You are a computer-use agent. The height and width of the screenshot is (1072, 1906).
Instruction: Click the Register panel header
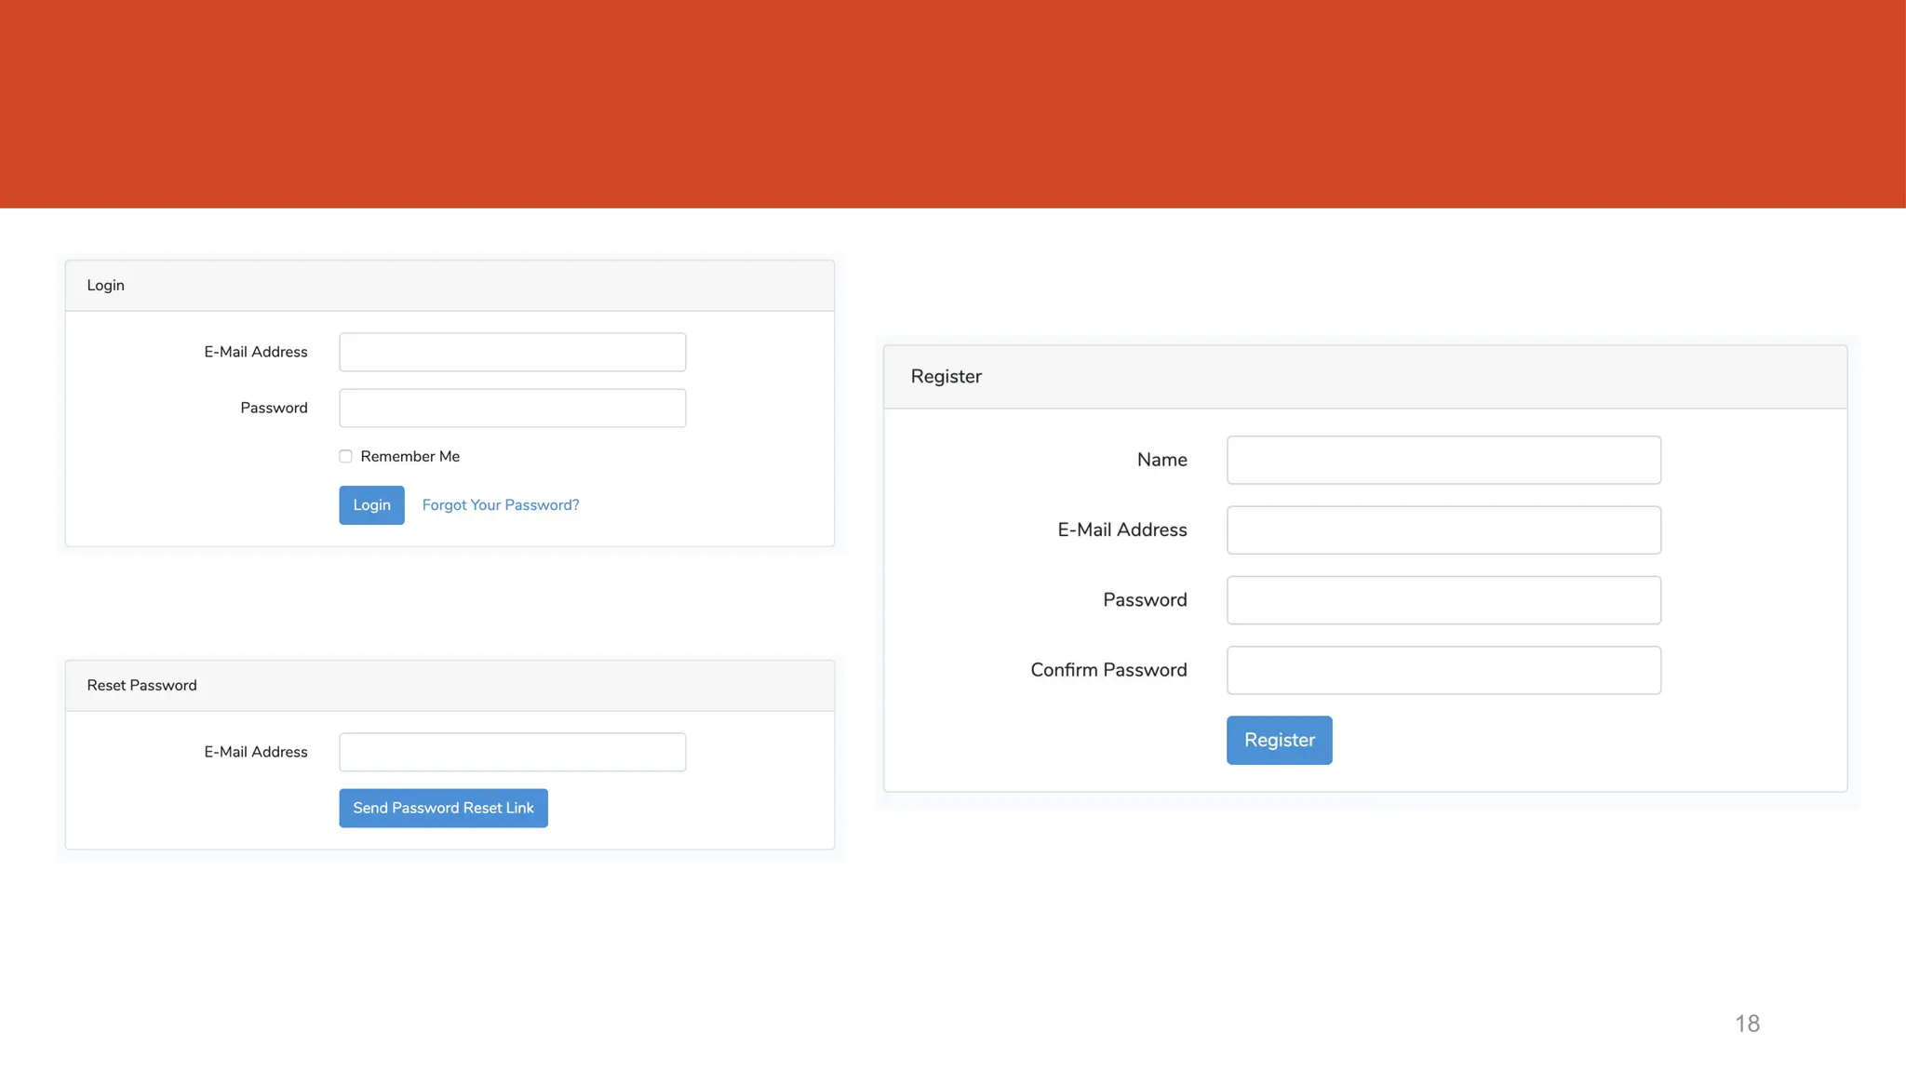(1364, 377)
